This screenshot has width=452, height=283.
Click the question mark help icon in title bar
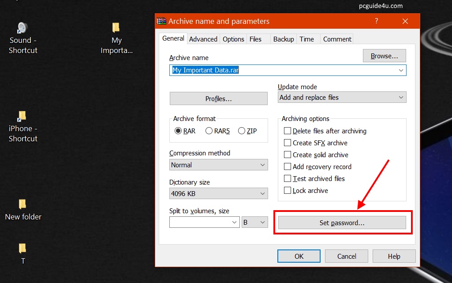click(376, 21)
